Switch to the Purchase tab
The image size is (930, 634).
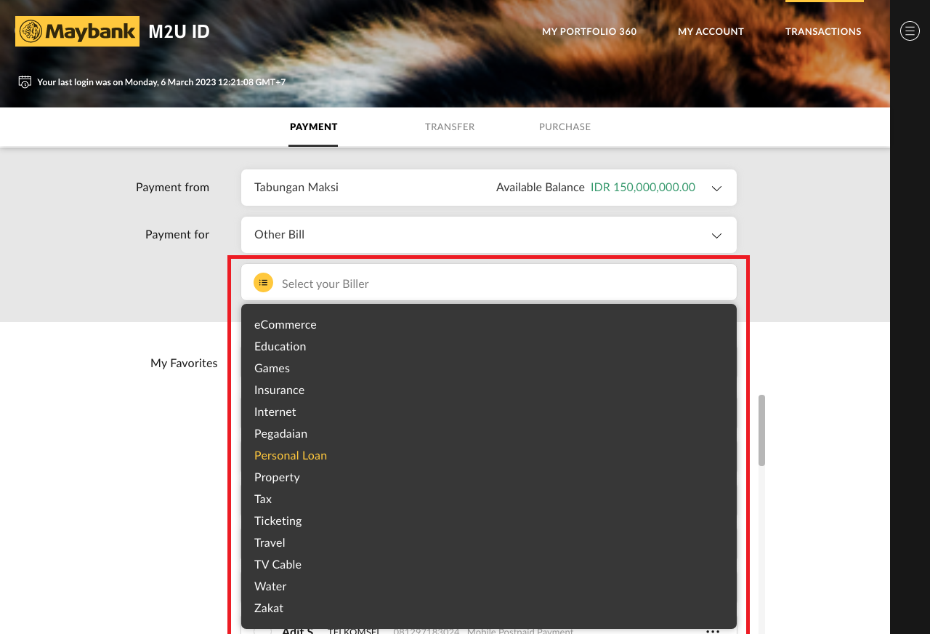(565, 127)
